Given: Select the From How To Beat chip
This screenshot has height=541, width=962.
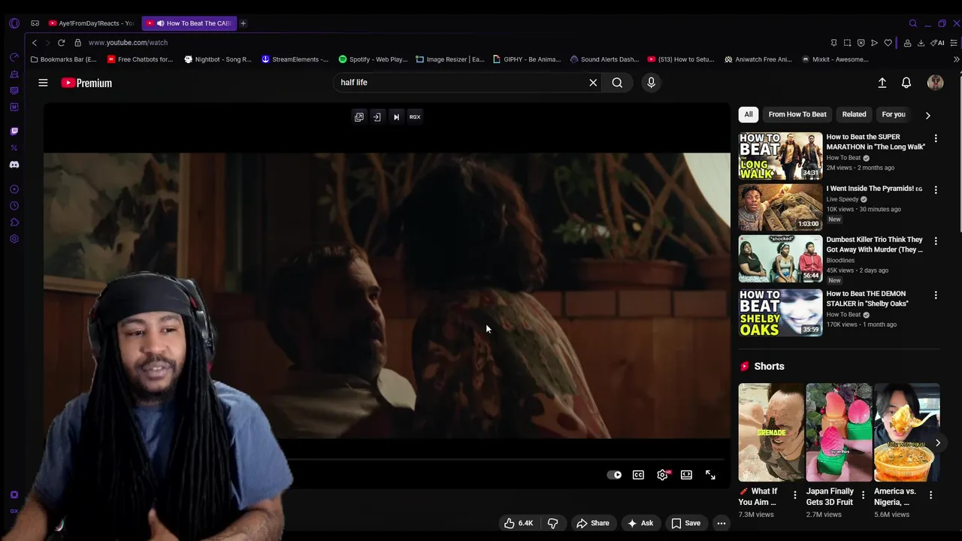Looking at the screenshot, I should click(797, 114).
